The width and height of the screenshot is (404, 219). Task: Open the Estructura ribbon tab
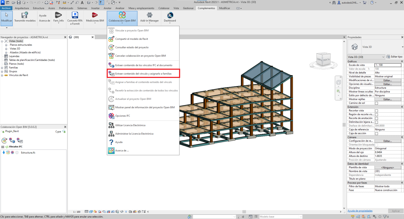pyautogui.click(x=39, y=8)
